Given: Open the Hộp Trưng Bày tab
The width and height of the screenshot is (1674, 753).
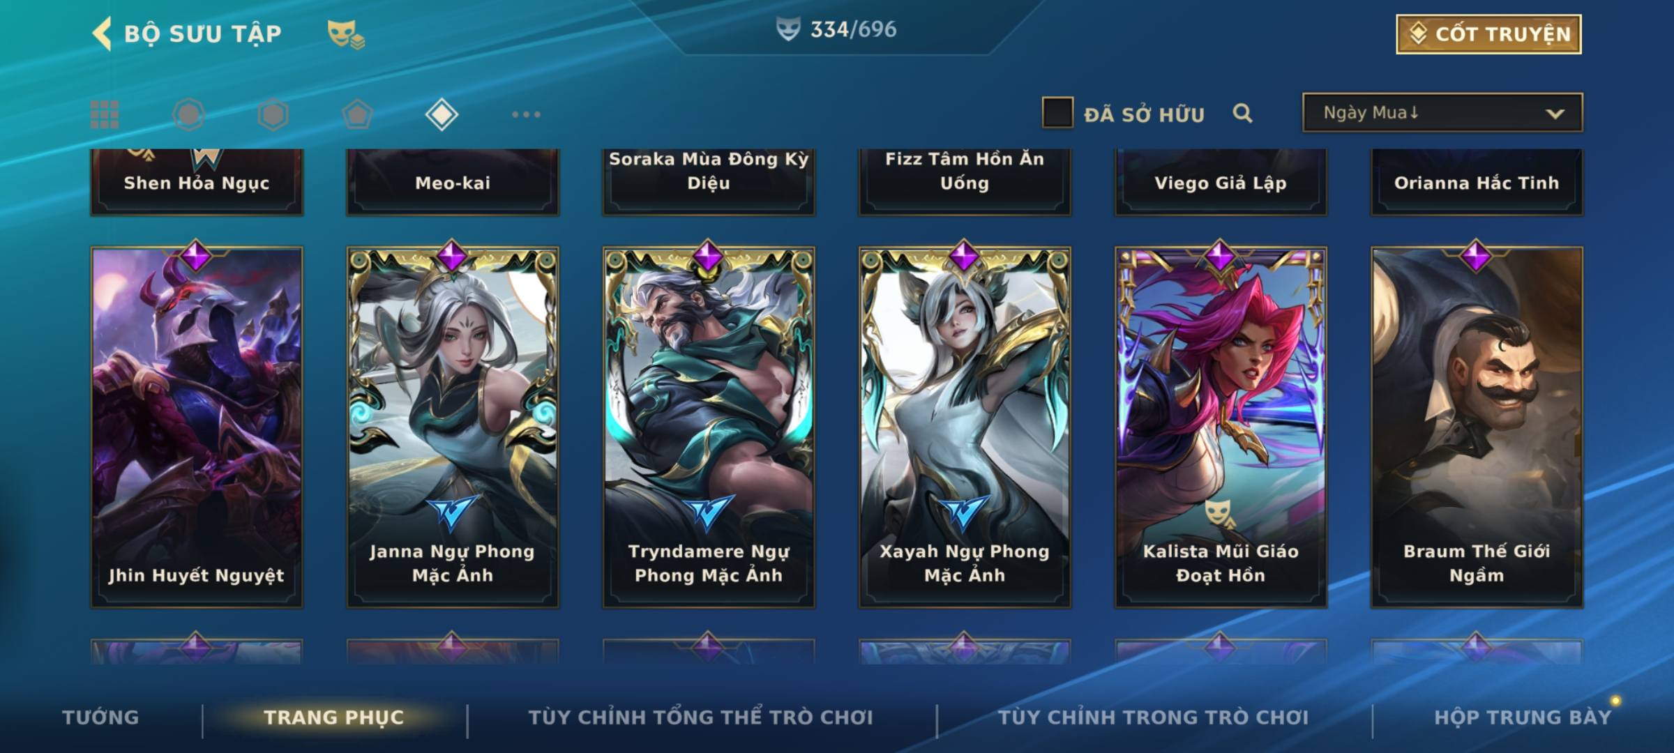Looking at the screenshot, I should click(1523, 717).
